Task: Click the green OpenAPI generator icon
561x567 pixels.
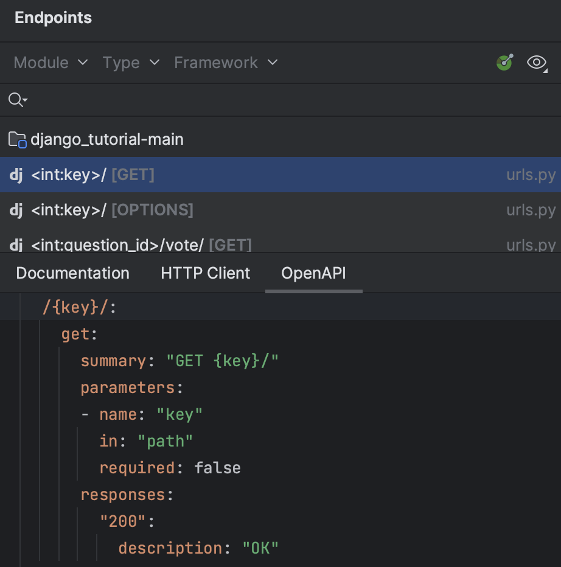Action: [x=505, y=62]
